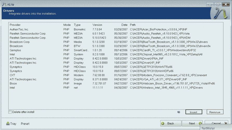The width and height of the screenshot is (232, 130).
Task: Click the Insert button
Action: [194, 112]
